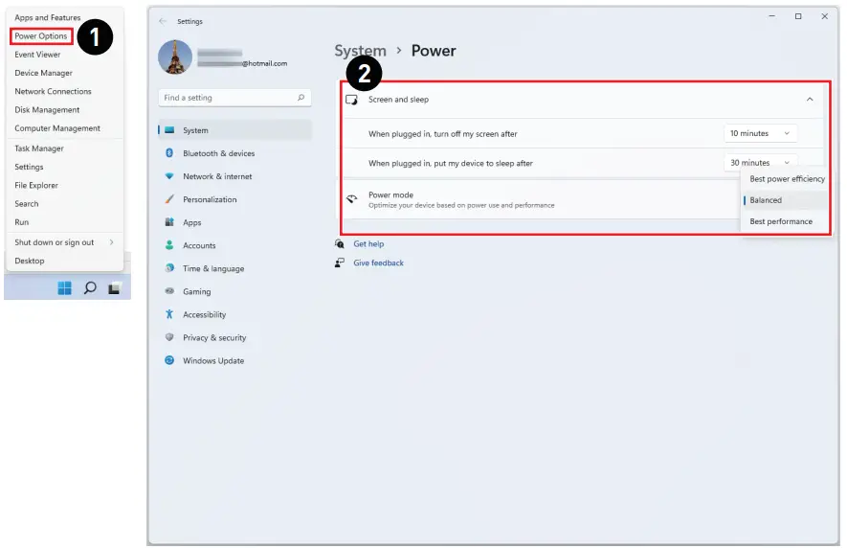Click the Find a setting search box
The image size is (847, 548).
click(234, 98)
